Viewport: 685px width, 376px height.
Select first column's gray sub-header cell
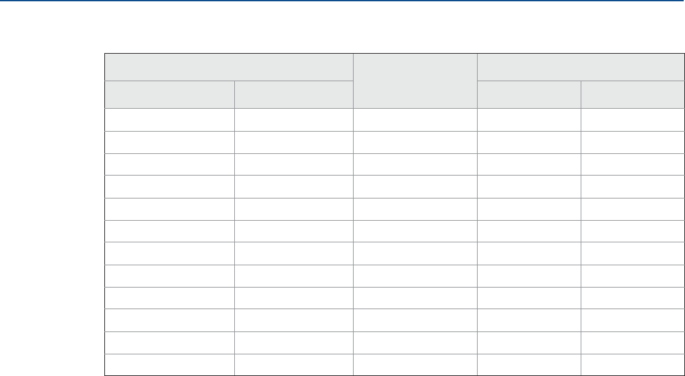[x=169, y=94]
